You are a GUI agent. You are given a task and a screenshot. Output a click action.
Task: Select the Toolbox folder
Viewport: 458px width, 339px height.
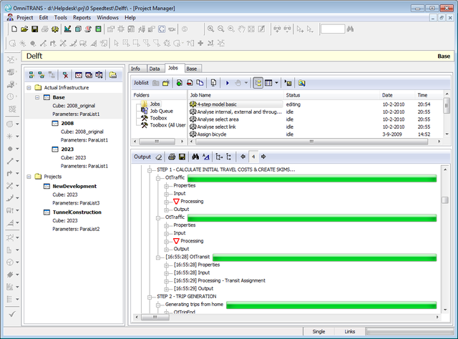(158, 118)
